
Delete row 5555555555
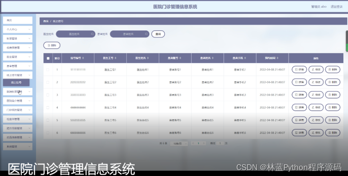(x=333, y=120)
